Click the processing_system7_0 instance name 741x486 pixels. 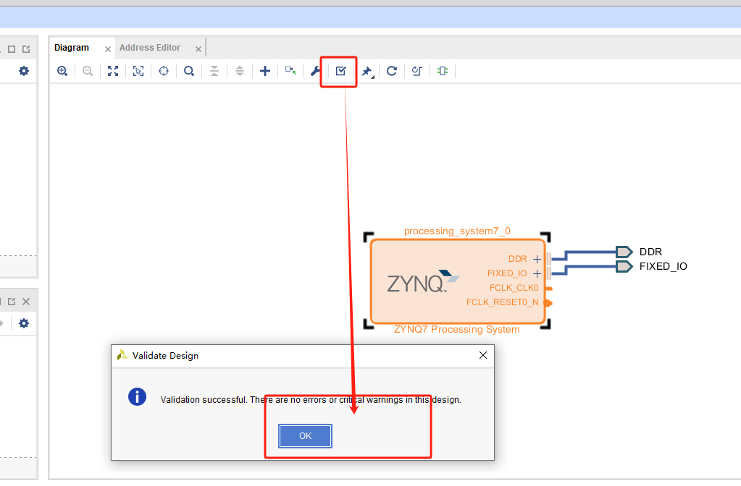pyautogui.click(x=457, y=231)
